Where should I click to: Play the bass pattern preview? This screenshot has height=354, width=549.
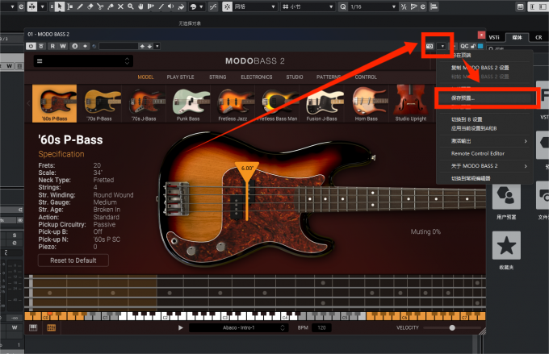[180, 327]
